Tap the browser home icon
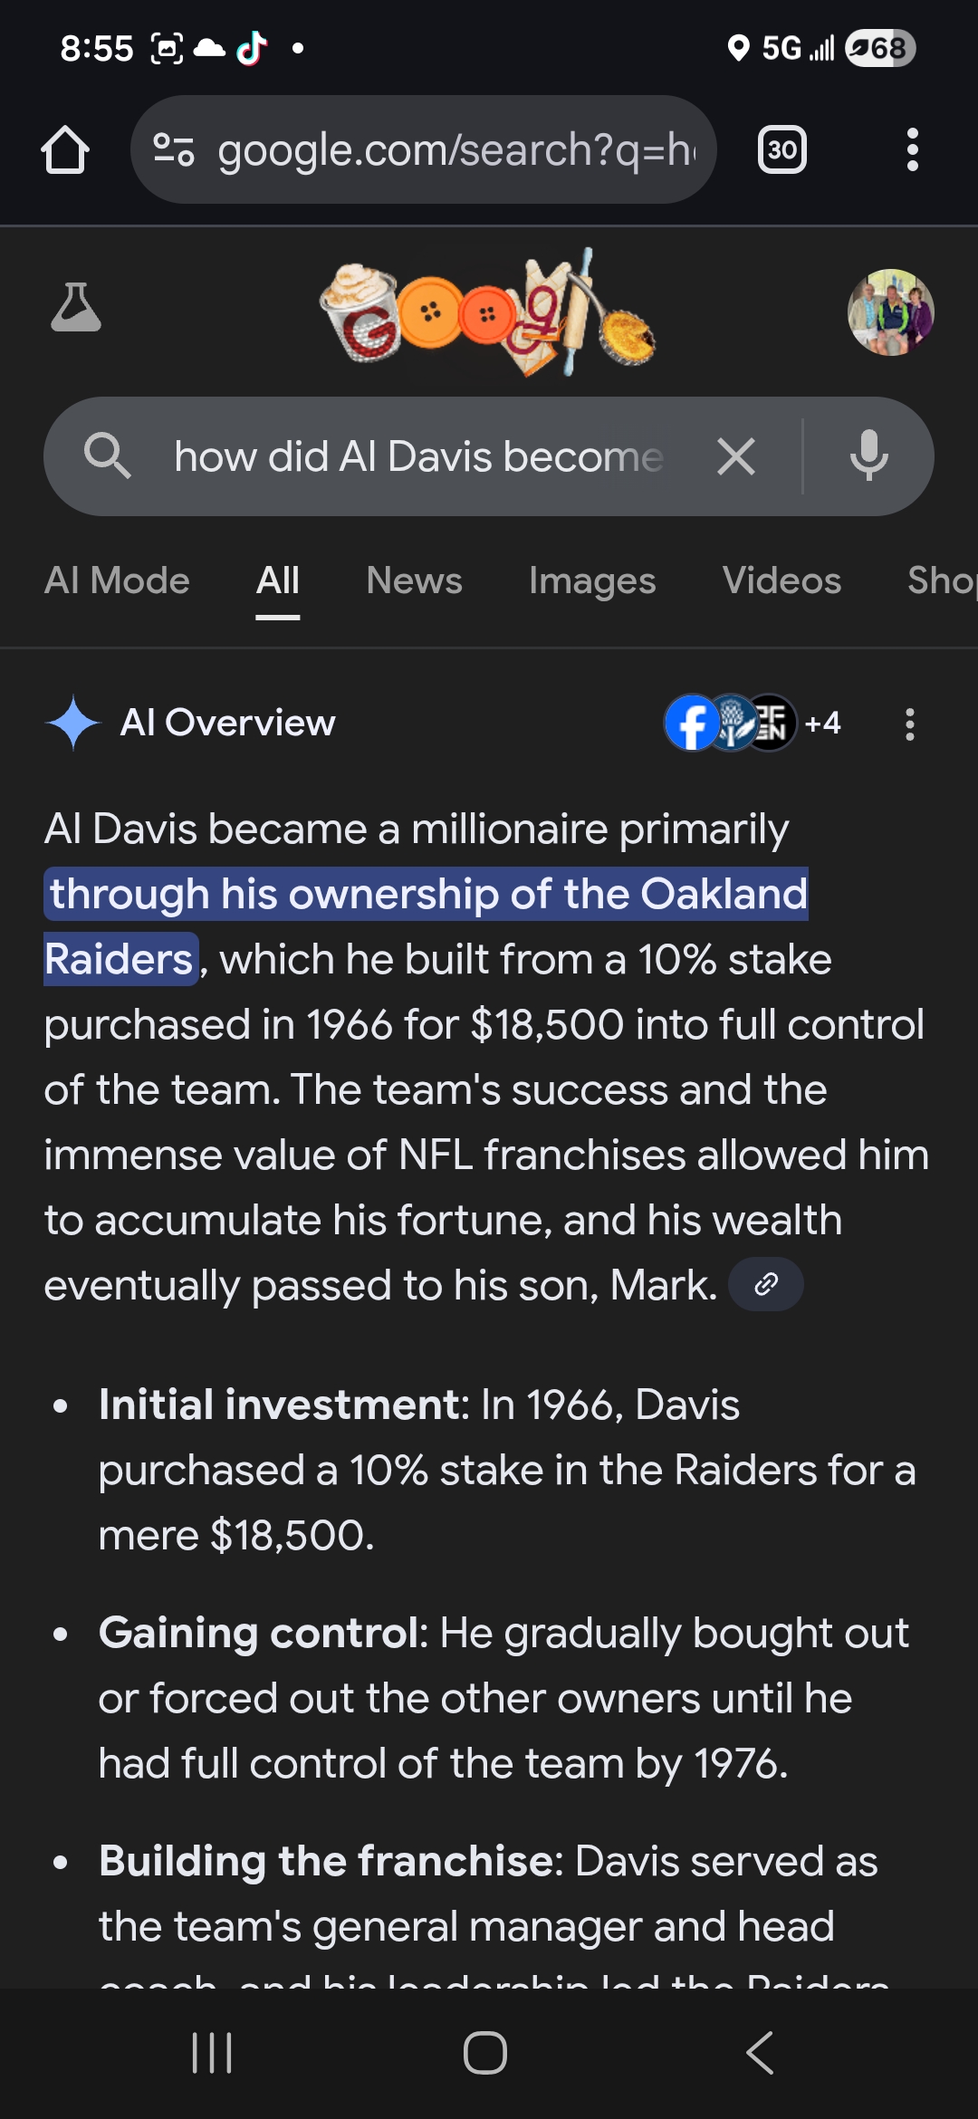This screenshot has height=2119, width=978. pos(65,150)
